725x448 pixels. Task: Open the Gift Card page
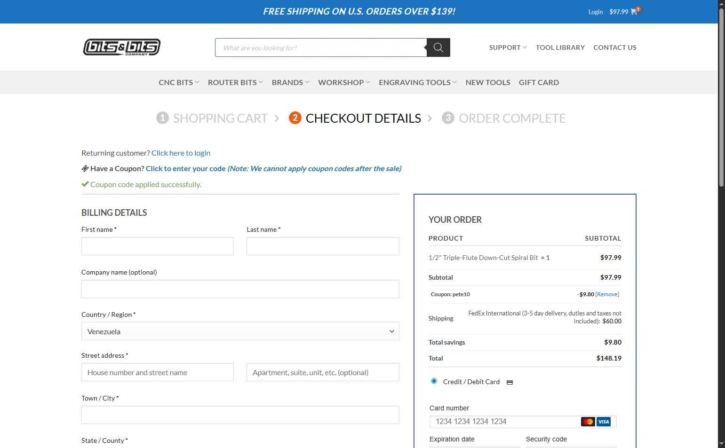[x=539, y=82]
